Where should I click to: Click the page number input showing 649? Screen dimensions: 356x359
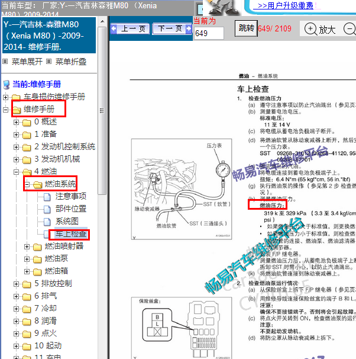click(209, 33)
